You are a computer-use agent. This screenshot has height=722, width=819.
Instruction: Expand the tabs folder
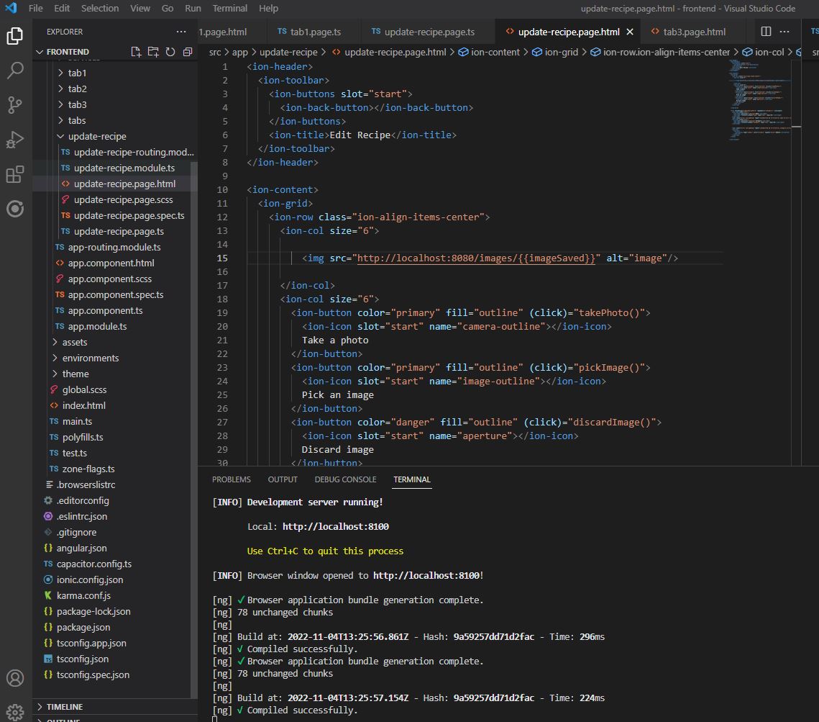coord(81,120)
